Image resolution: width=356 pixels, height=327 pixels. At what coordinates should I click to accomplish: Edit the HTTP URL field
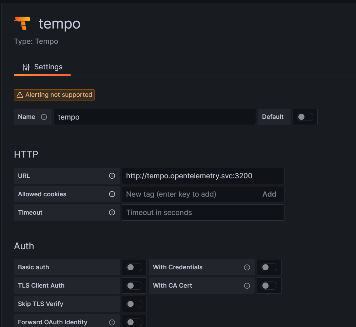coord(203,176)
